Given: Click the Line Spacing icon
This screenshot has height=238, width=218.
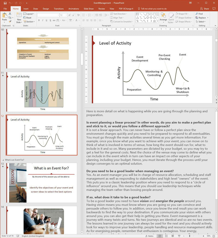Looking at the screenshot, I should (x=106, y=15).
